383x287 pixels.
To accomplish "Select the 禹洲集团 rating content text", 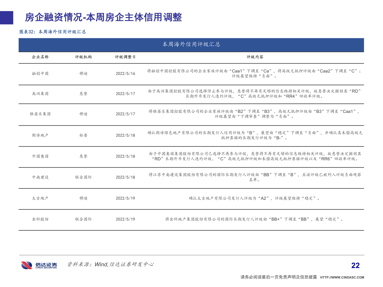I will click(x=255, y=94).
